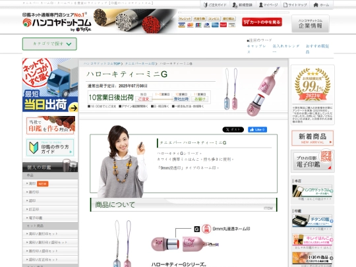
Task: Click the woman holding stamp image
Action: point(123,162)
